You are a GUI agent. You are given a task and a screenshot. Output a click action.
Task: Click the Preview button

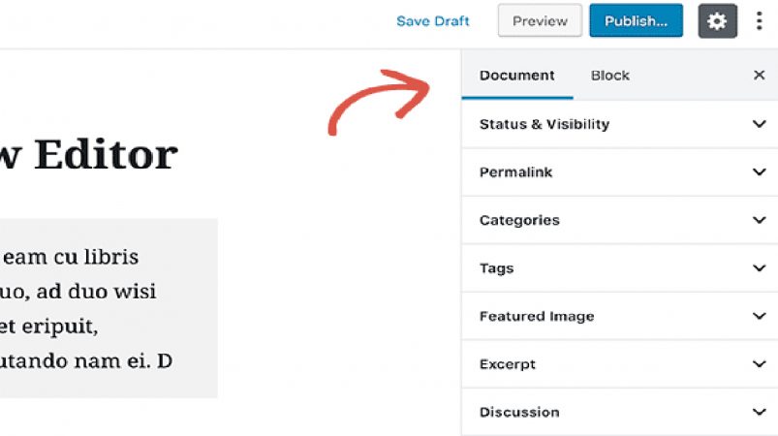(x=540, y=21)
